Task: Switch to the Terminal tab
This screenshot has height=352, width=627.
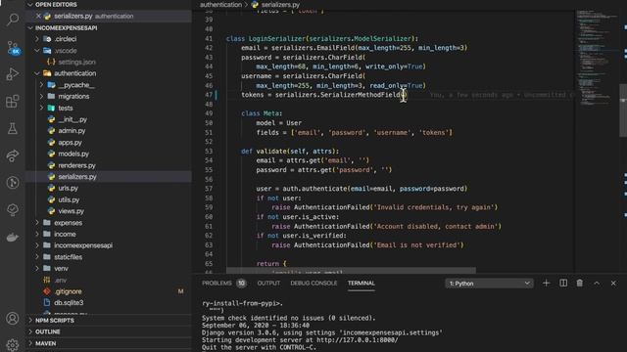Action: (x=362, y=283)
